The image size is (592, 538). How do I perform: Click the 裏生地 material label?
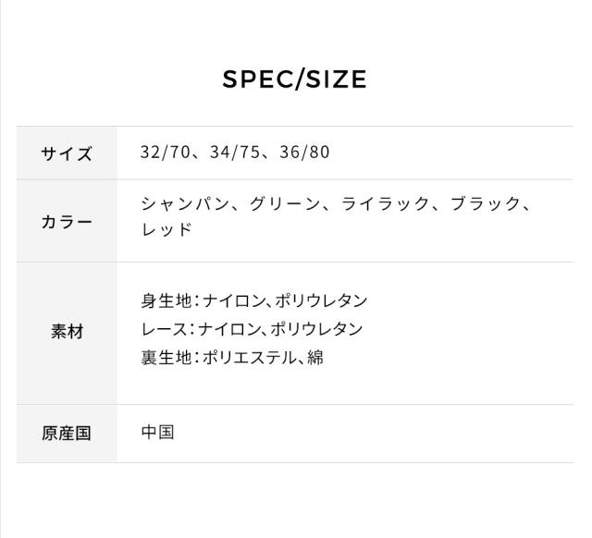(166, 358)
